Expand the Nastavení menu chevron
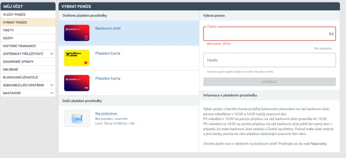 pos(52,93)
